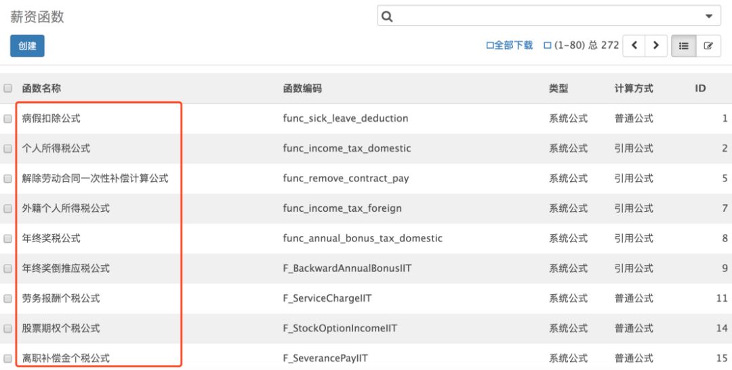Sort by 函数编码 column header
Image resolution: width=732 pixels, height=370 pixels.
coord(302,89)
